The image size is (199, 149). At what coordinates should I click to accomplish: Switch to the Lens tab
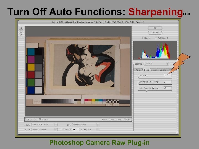click(x=155, y=70)
